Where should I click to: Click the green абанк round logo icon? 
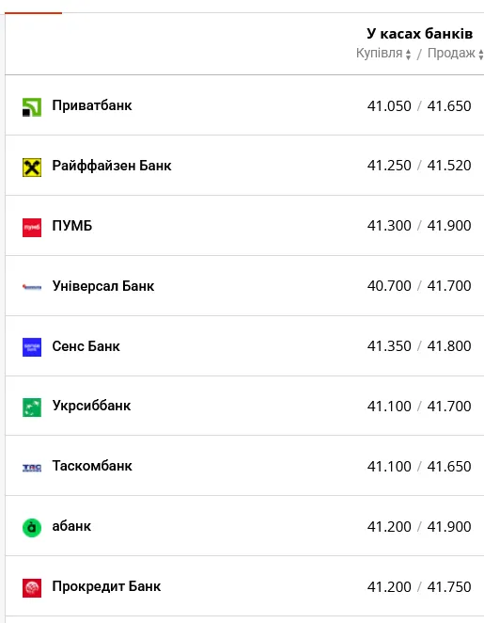[x=32, y=528]
